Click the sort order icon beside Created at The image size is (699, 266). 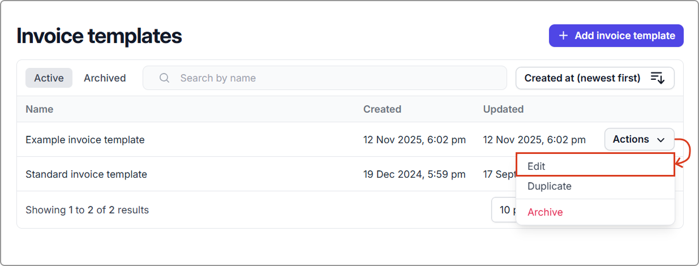pos(657,78)
